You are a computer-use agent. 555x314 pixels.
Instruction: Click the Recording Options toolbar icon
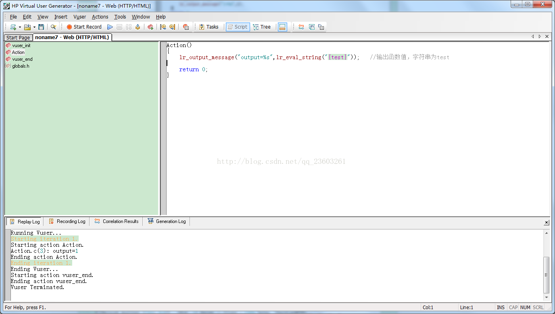[x=186, y=27]
